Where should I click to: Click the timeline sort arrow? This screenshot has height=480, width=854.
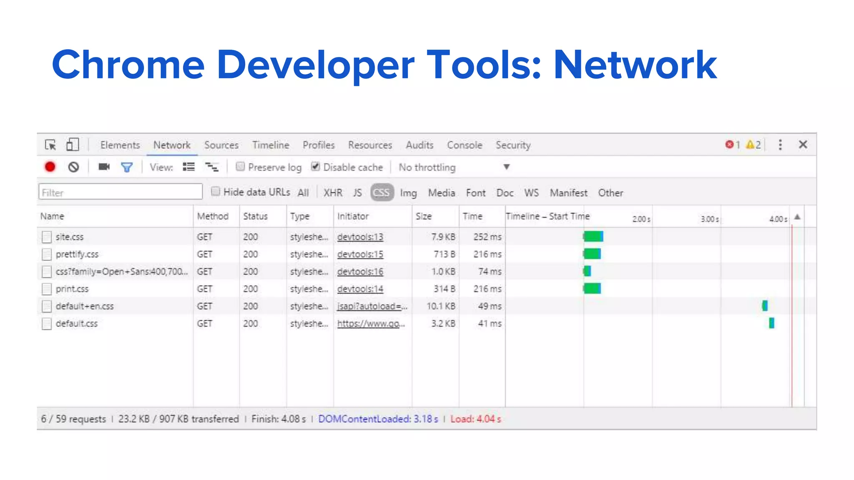pos(797,217)
